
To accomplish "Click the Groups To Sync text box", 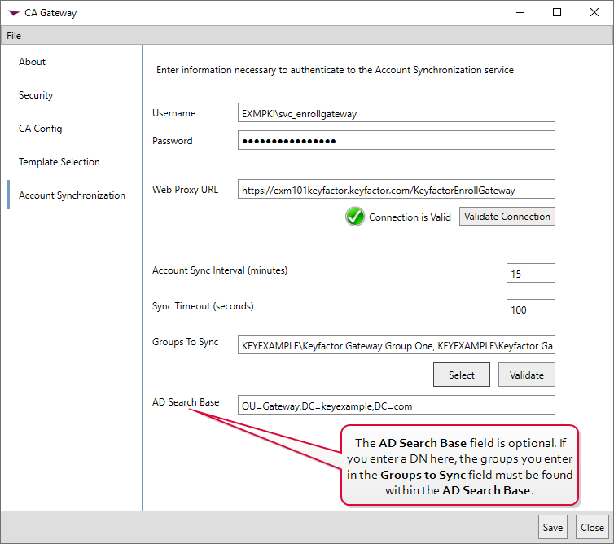I will click(x=396, y=346).
